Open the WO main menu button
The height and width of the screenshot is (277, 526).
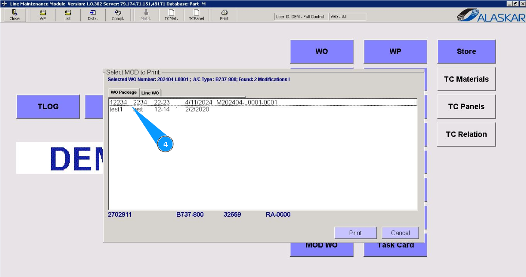[322, 52]
